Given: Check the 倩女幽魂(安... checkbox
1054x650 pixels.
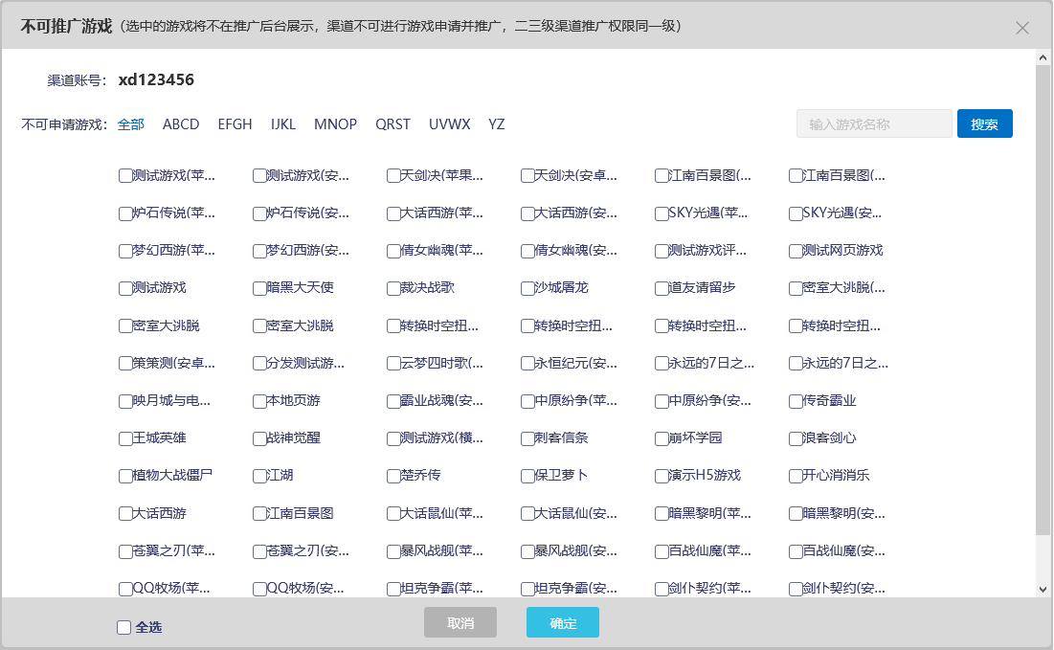Looking at the screenshot, I should point(527,252).
